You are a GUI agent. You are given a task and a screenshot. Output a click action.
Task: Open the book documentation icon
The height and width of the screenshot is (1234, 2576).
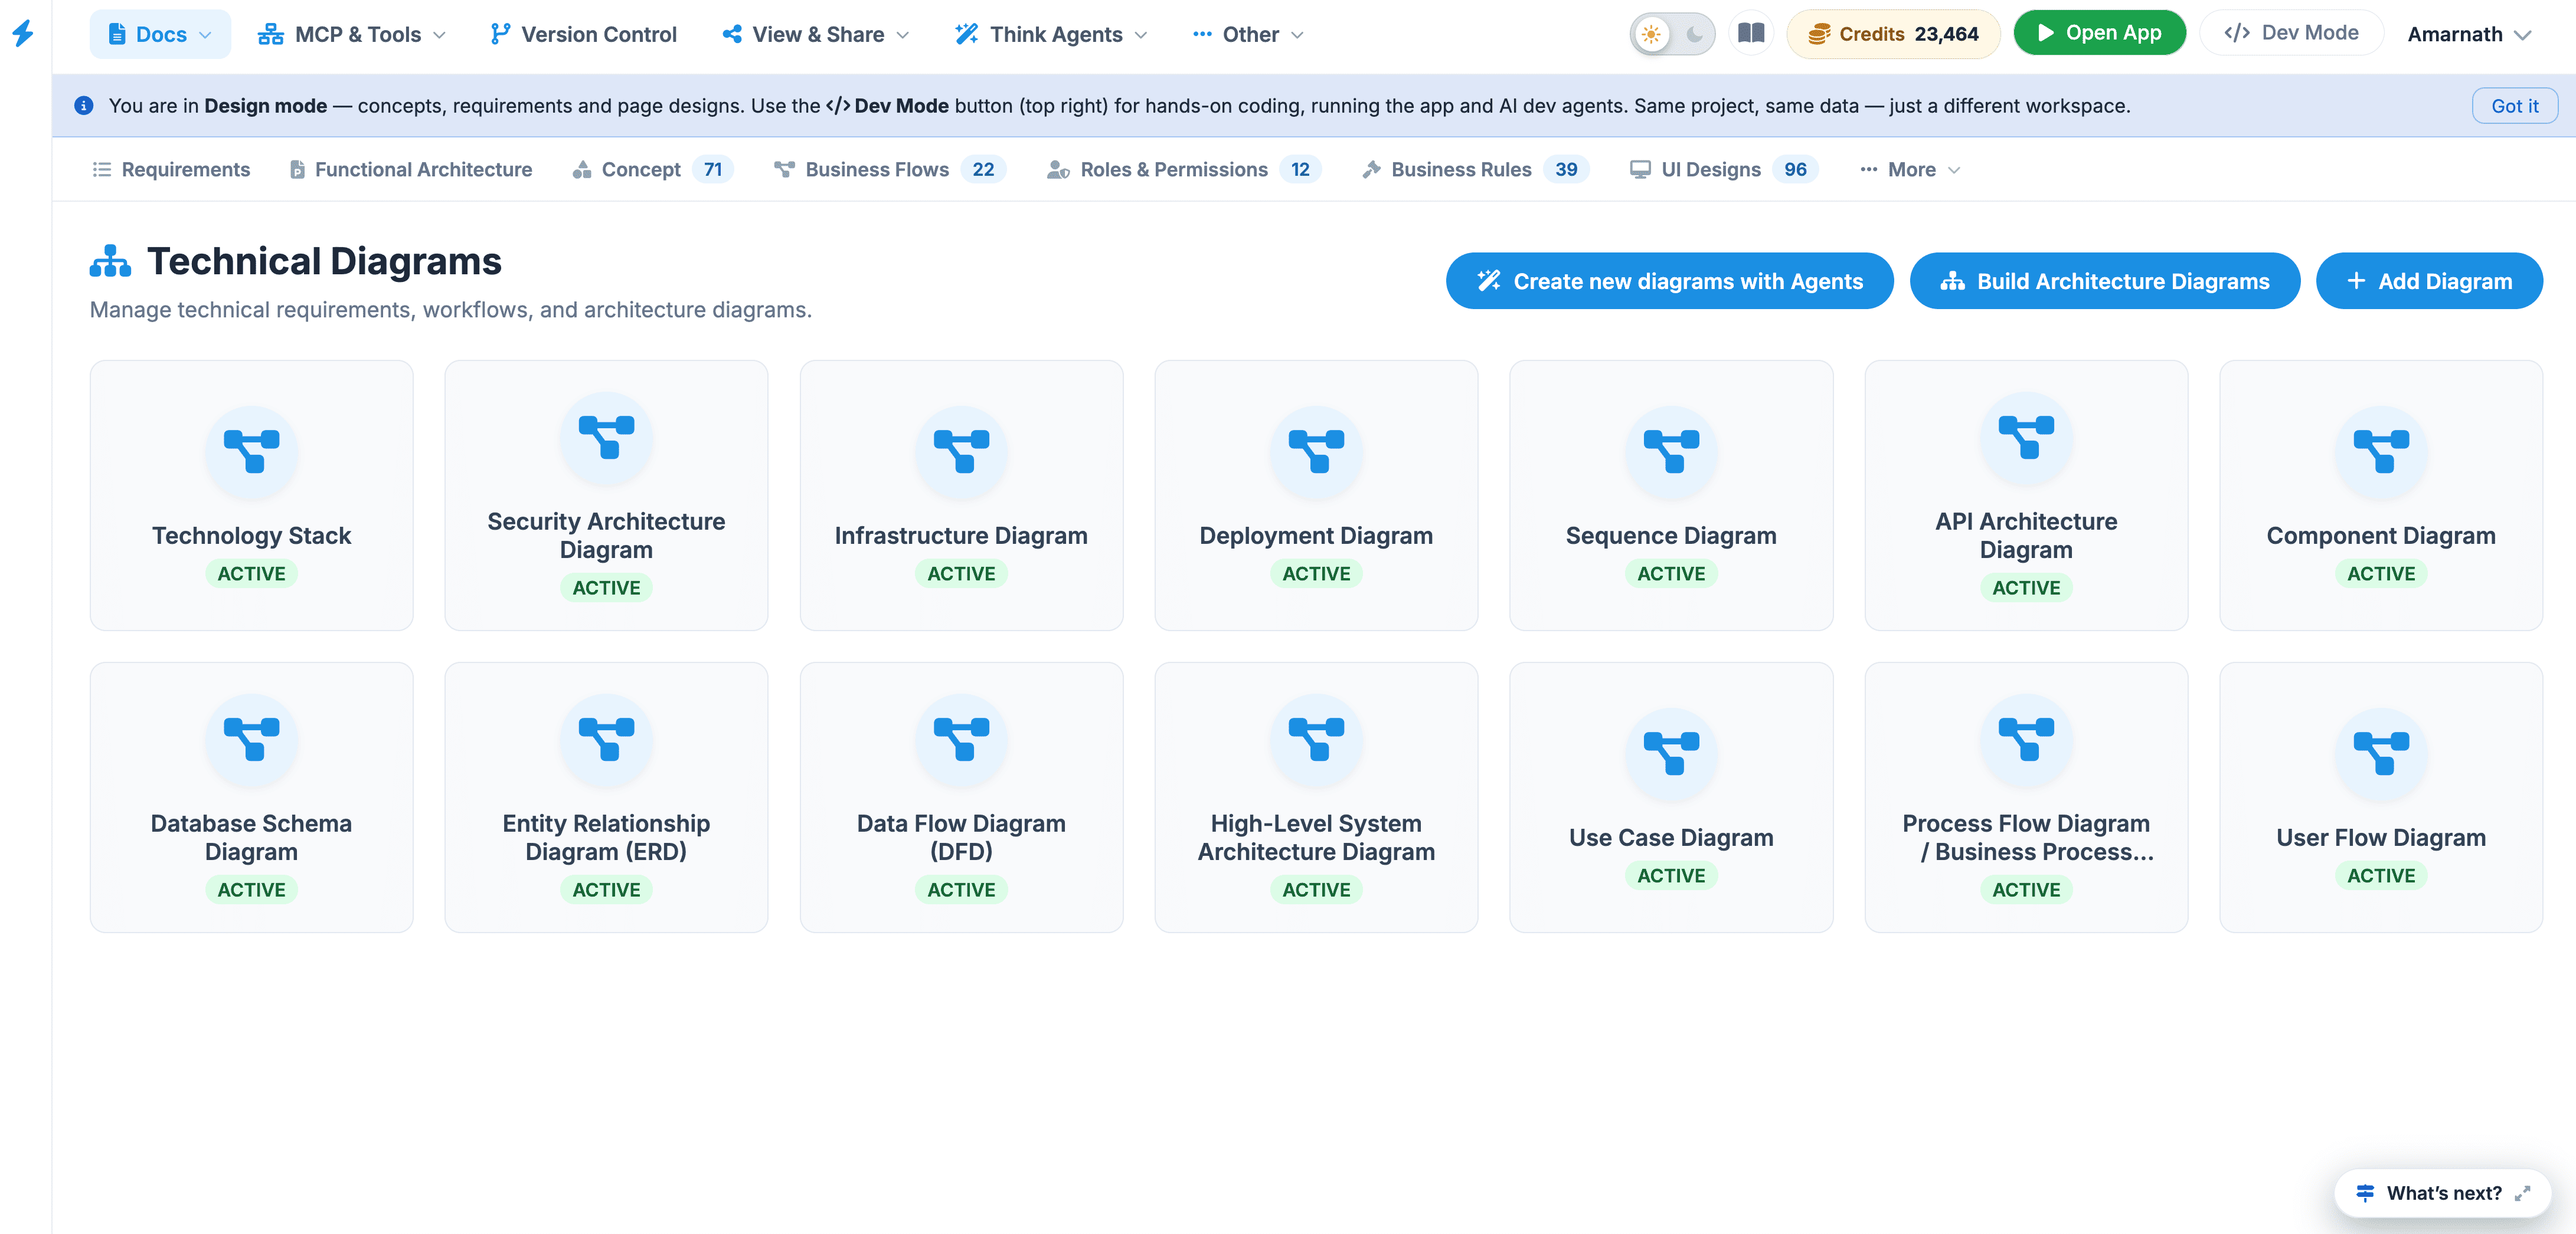(x=1750, y=33)
